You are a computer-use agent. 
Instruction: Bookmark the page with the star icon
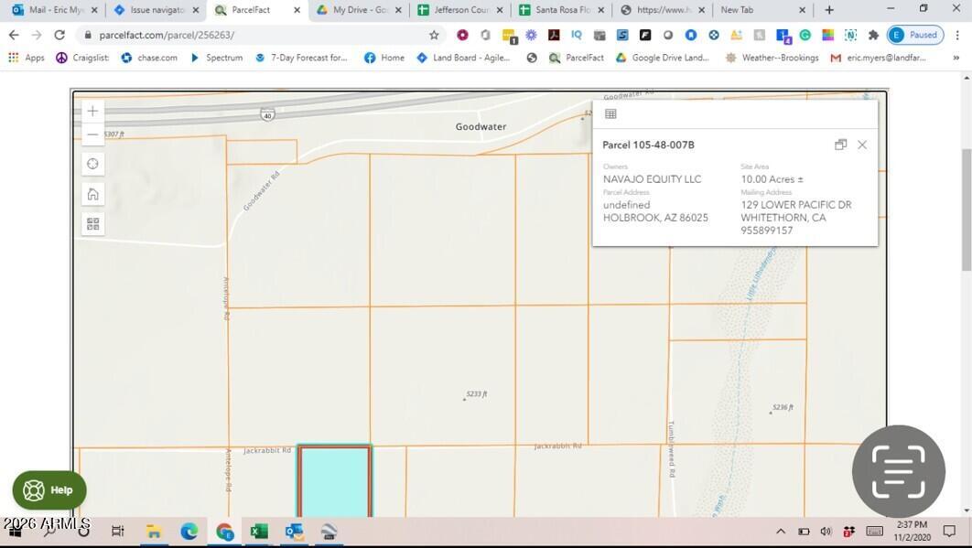click(435, 35)
